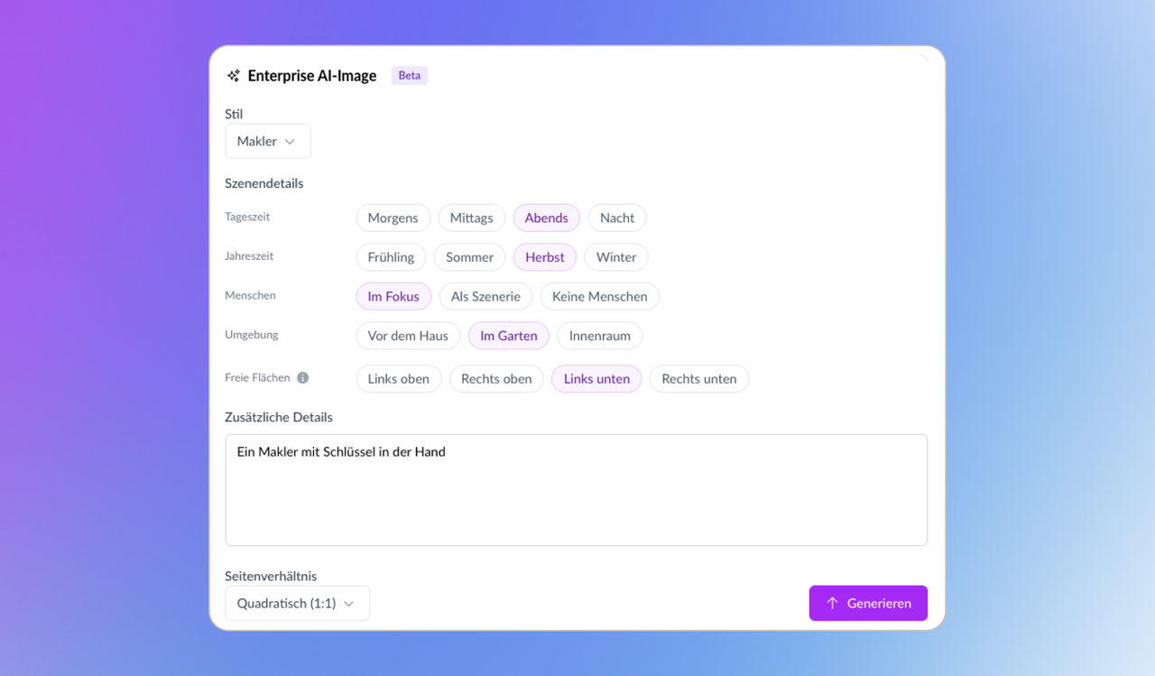The width and height of the screenshot is (1155, 676).
Task: Click the Tageszeit row label
Action: [247, 217]
